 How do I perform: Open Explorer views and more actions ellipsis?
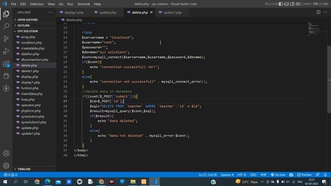(51, 12)
